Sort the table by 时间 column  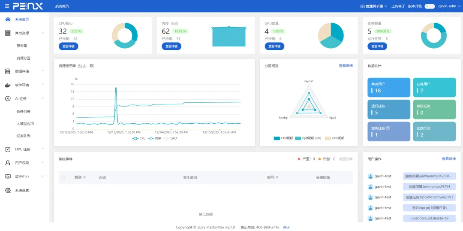pos(273,177)
